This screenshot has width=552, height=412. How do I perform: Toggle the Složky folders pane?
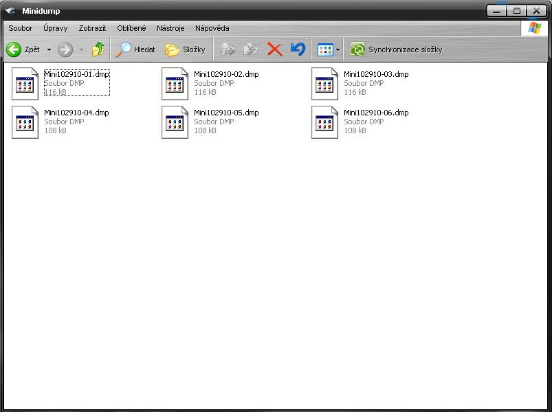click(185, 49)
